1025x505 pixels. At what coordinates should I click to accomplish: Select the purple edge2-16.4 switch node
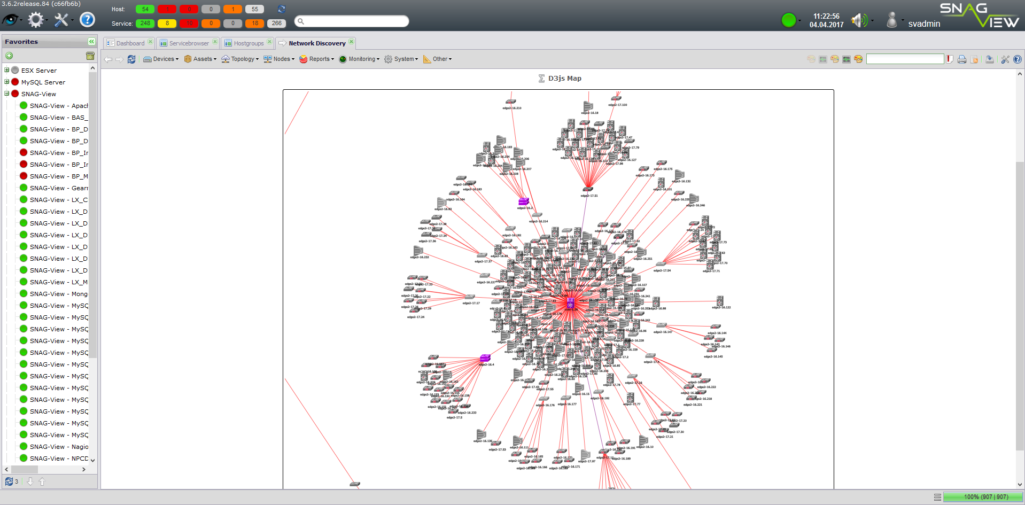[485, 358]
